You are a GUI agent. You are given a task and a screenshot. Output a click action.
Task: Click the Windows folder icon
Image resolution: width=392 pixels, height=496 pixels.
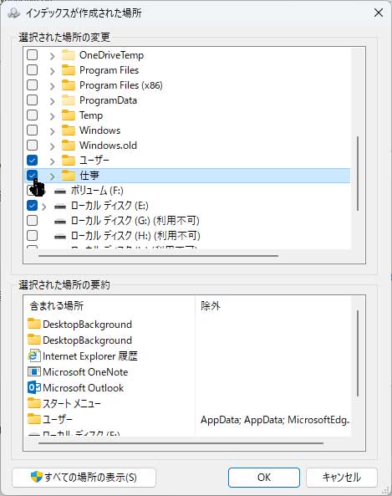pyautogui.click(x=69, y=130)
